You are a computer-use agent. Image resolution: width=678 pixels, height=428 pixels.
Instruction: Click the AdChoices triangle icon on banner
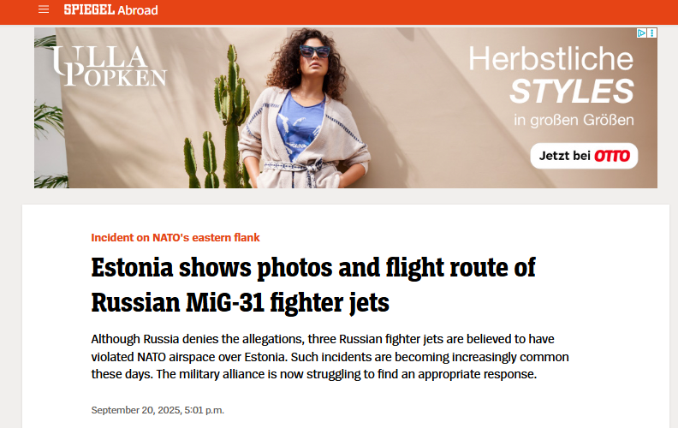point(641,33)
